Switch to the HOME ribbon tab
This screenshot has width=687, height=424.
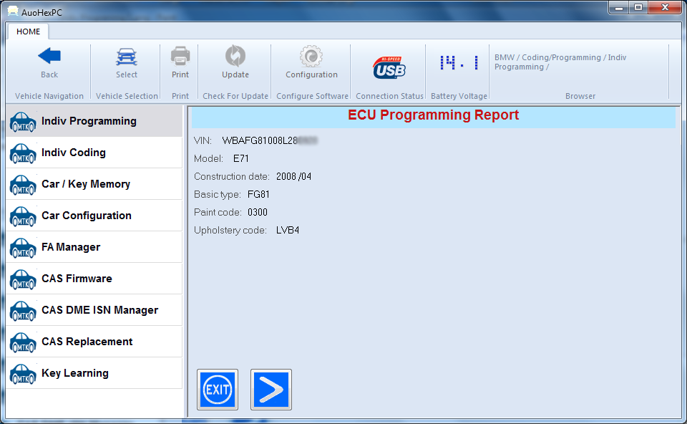click(28, 32)
